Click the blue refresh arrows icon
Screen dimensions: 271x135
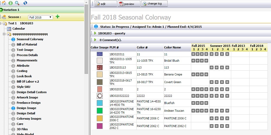(x=25, y=3)
